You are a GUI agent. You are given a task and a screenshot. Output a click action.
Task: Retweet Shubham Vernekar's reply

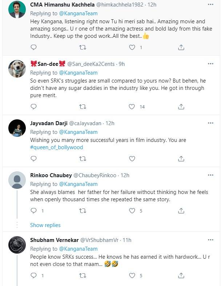click(83, 275)
